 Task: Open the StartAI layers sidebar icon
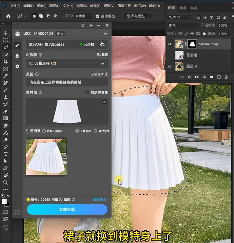click(17, 56)
